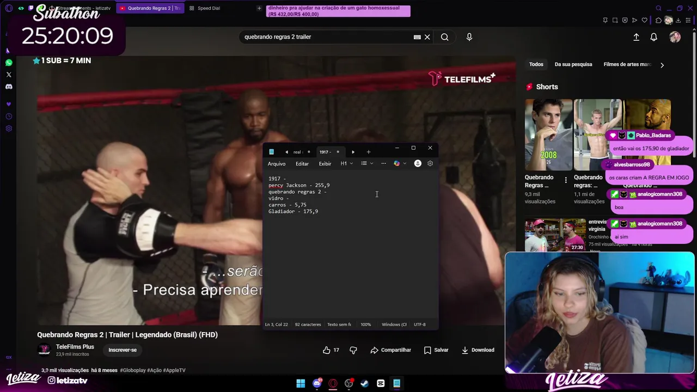
Task: Click the UTF-8 encoding in status bar
Action: click(419, 324)
